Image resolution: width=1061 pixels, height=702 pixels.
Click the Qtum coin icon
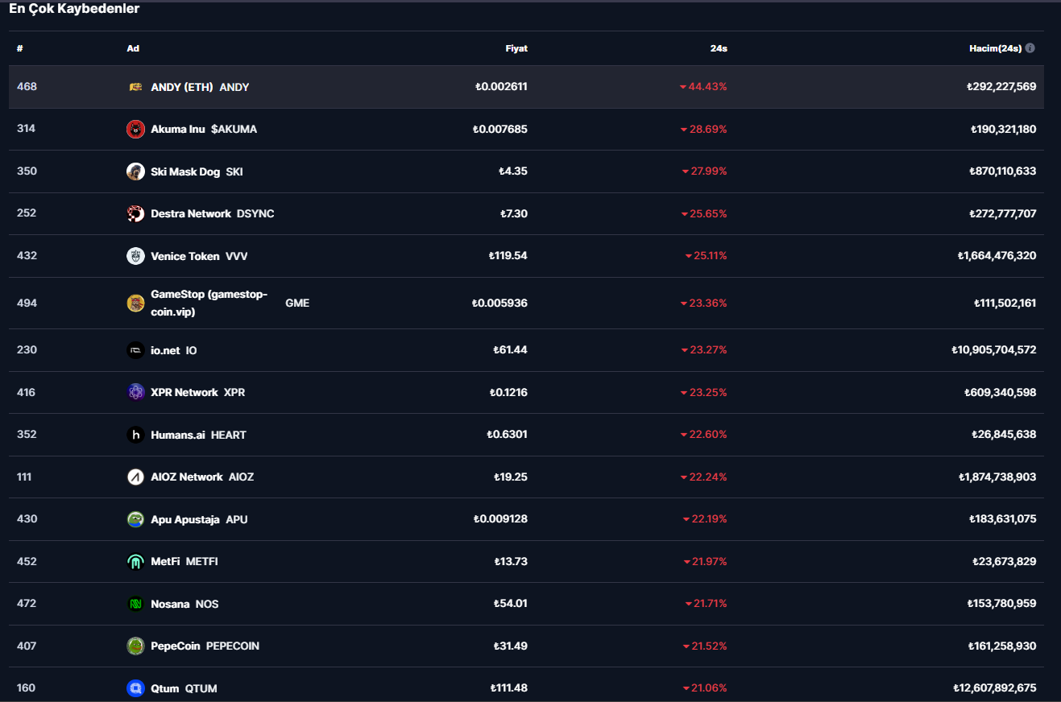point(135,688)
